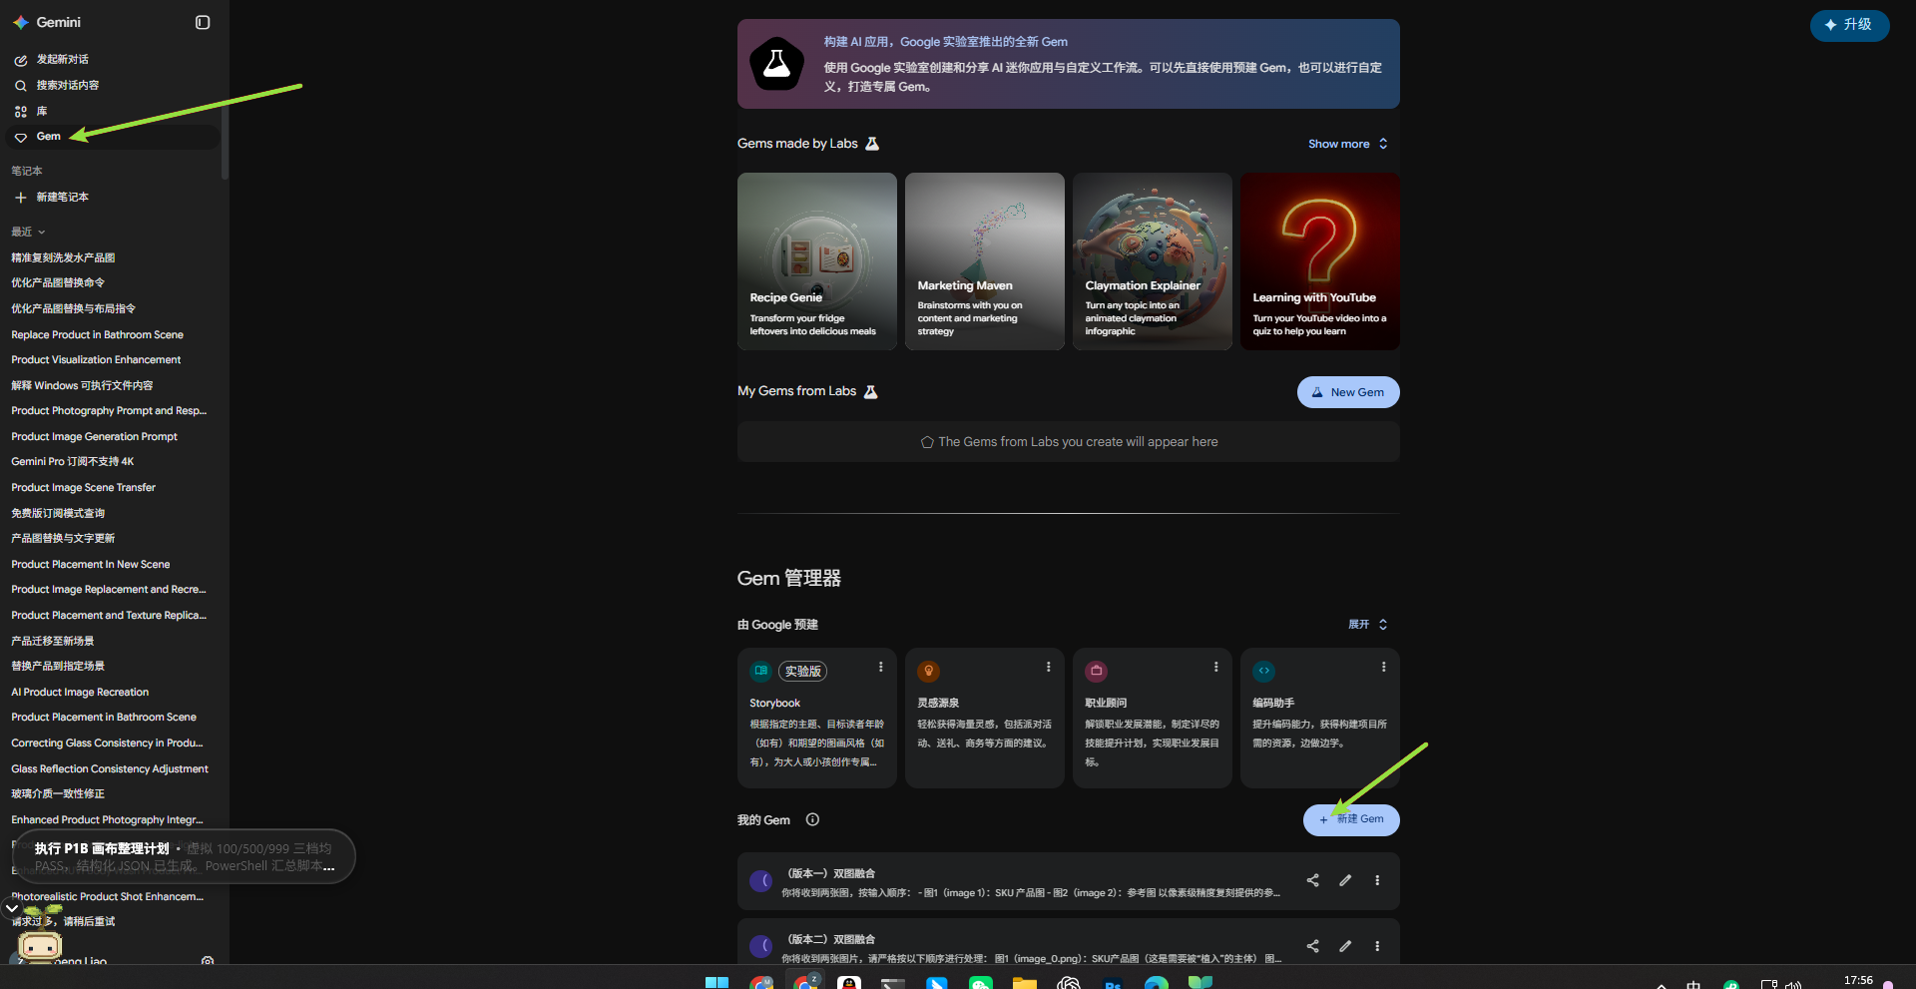Screen dimensions: 1916x989
Task: Open chat 免费版订阅模式查询
Action: [58, 513]
